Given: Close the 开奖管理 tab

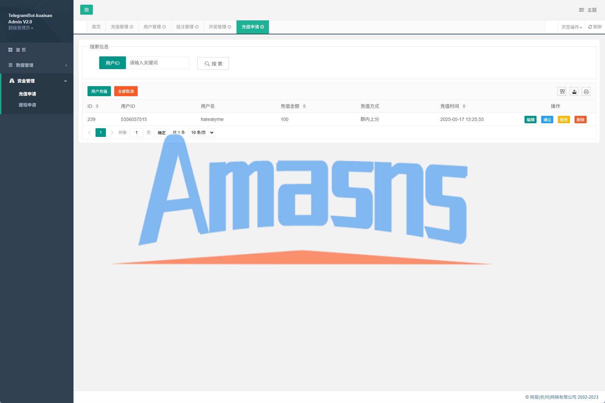Looking at the screenshot, I should point(230,27).
